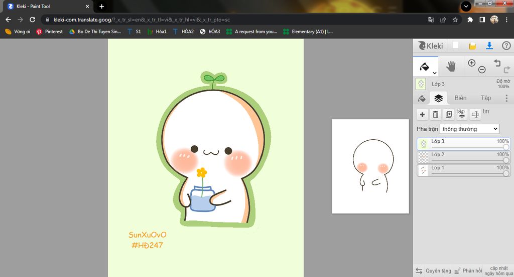Open the Hóa1 bookmark
Image resolution: width=514 pixels, height=277 pixels.
[157, 32]
